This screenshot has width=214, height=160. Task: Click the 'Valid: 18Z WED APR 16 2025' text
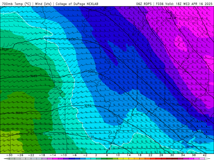[x=189, y=4]
